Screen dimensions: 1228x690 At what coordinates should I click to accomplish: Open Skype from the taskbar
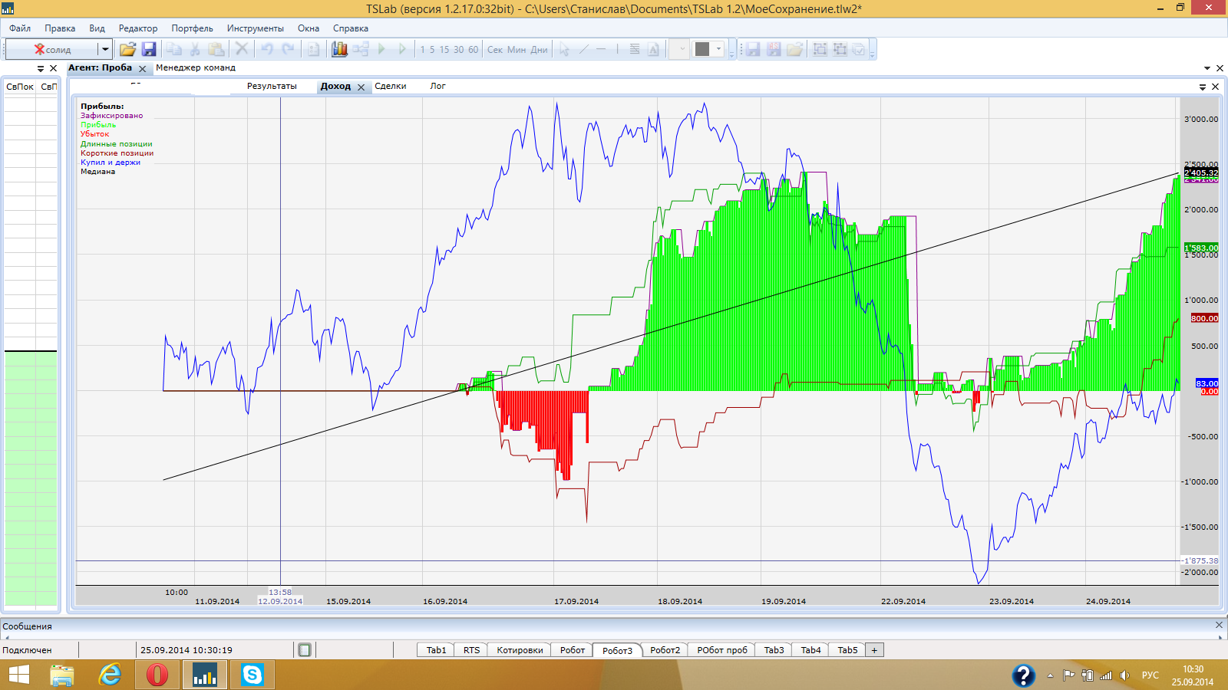click(252, 675)
